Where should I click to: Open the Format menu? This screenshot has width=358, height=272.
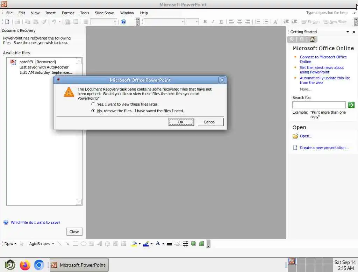68,13
